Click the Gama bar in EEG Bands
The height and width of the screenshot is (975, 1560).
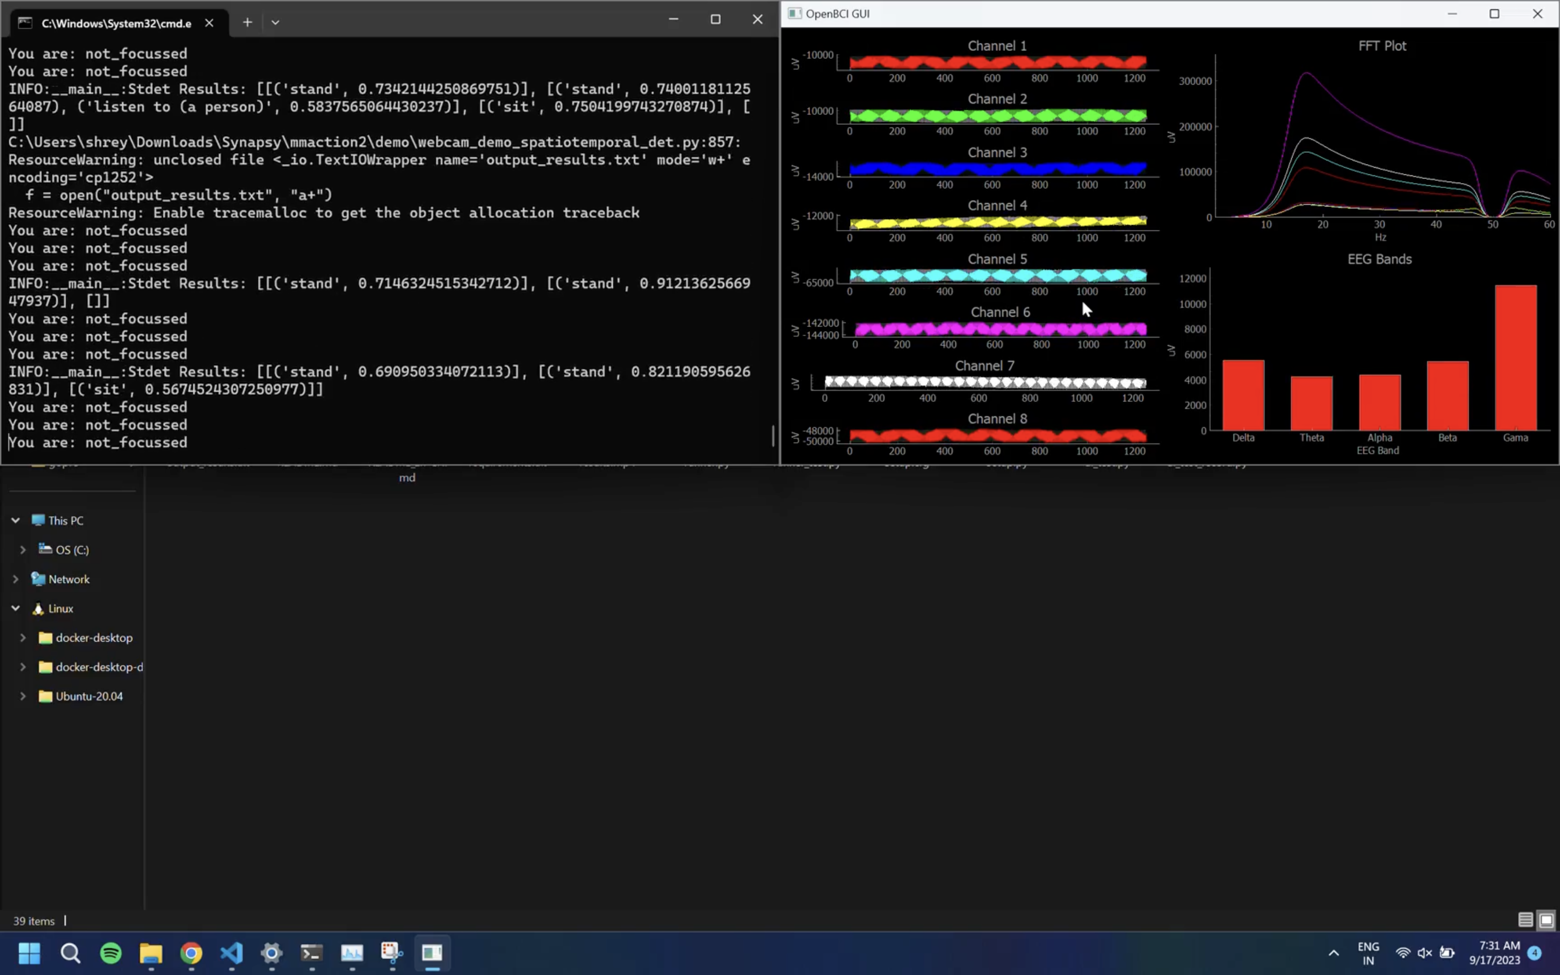coord(1515,358)
